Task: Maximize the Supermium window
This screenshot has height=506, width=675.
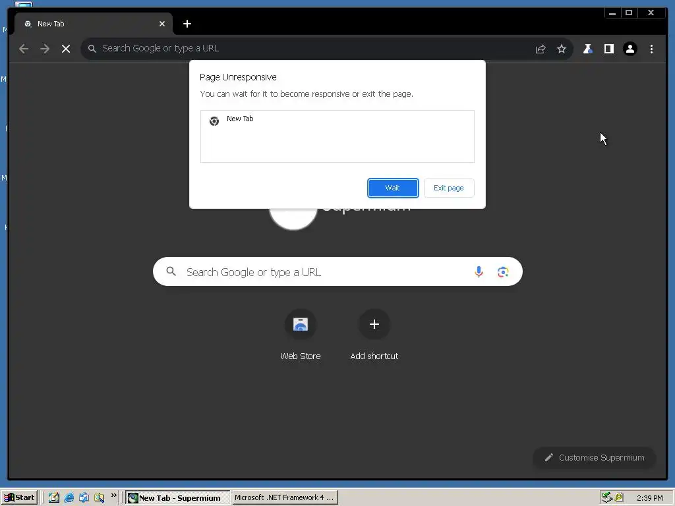Action: coord(629,13)
